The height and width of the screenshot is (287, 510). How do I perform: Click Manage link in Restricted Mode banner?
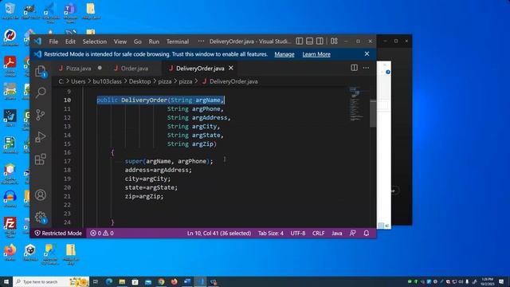tap(284, 54)
